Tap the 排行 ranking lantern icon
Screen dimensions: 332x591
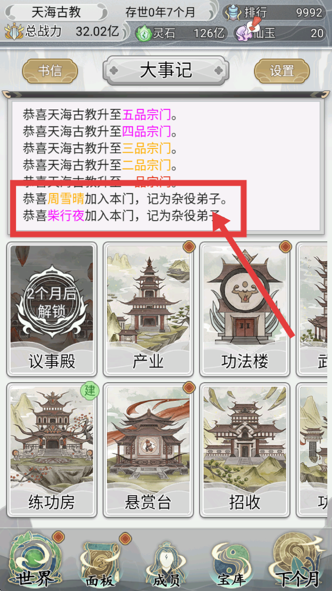(x=233, y=12)
